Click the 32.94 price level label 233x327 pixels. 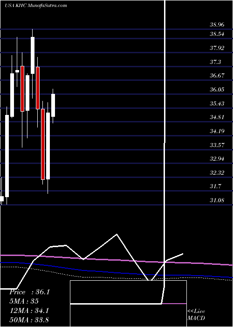click(217, 159)
